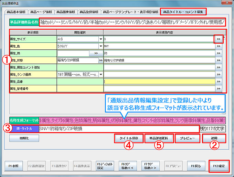Viewport: 234px width, 177px height.
Task: Switch to the 商品ページ情報 tab
Action: point(41,12)
